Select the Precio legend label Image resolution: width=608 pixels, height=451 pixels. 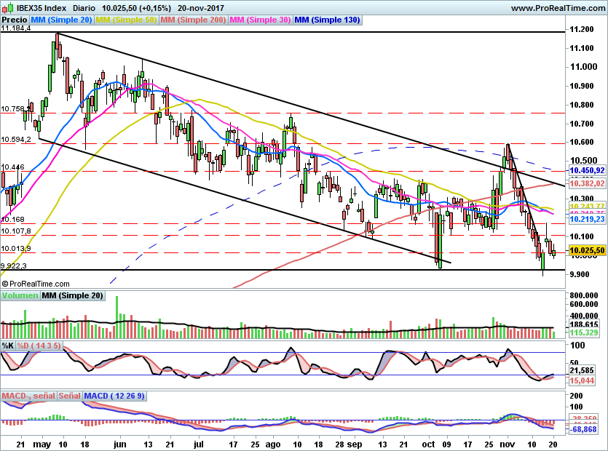[15, 20]
